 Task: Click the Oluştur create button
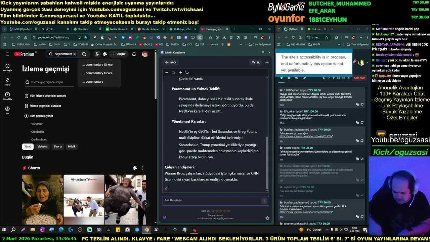(118, 54)
